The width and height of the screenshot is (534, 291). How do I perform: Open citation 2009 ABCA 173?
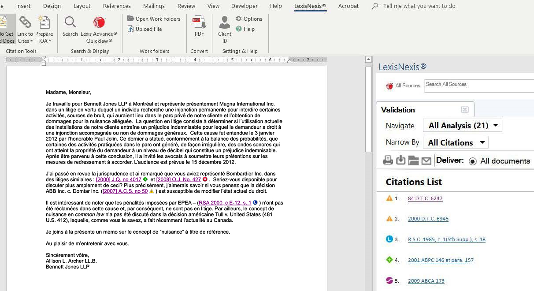pos(426,281)
